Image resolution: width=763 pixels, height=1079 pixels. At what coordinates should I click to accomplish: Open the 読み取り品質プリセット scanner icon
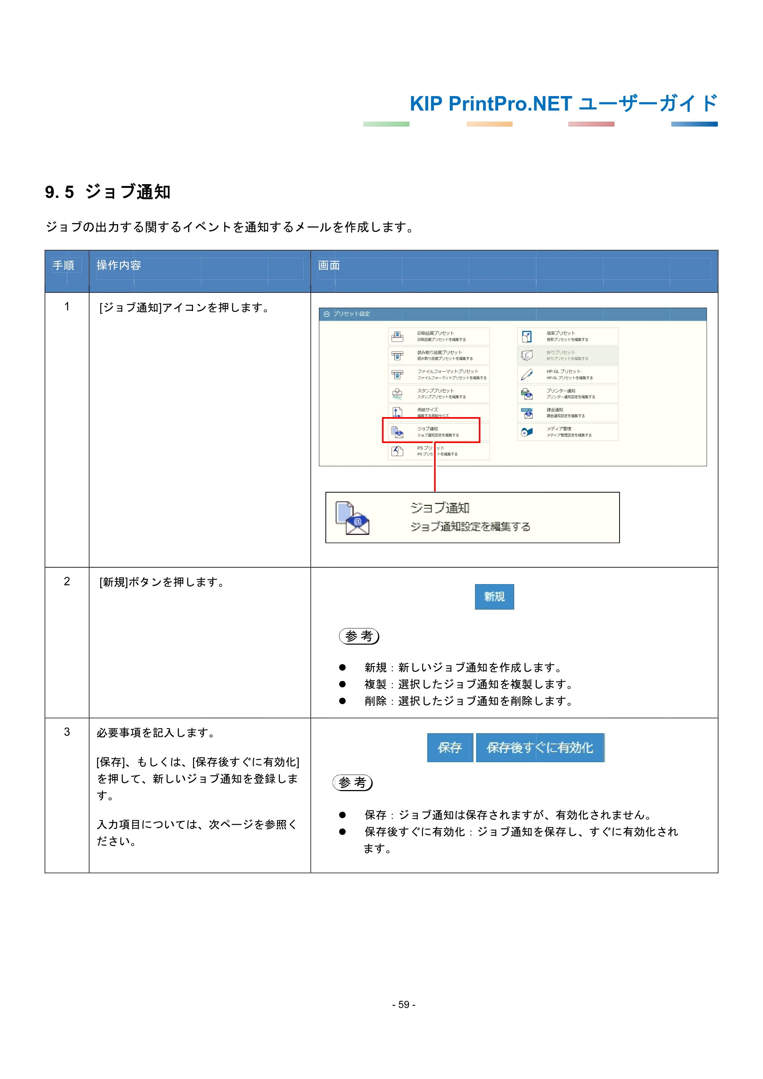point(397,356)
